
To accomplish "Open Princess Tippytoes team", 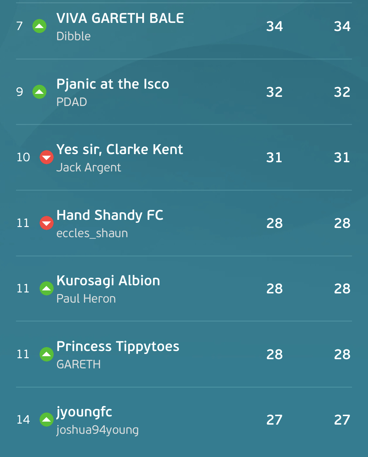I will pos(118,347).
